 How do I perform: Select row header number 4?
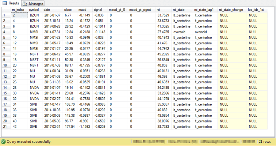(6, 32)
